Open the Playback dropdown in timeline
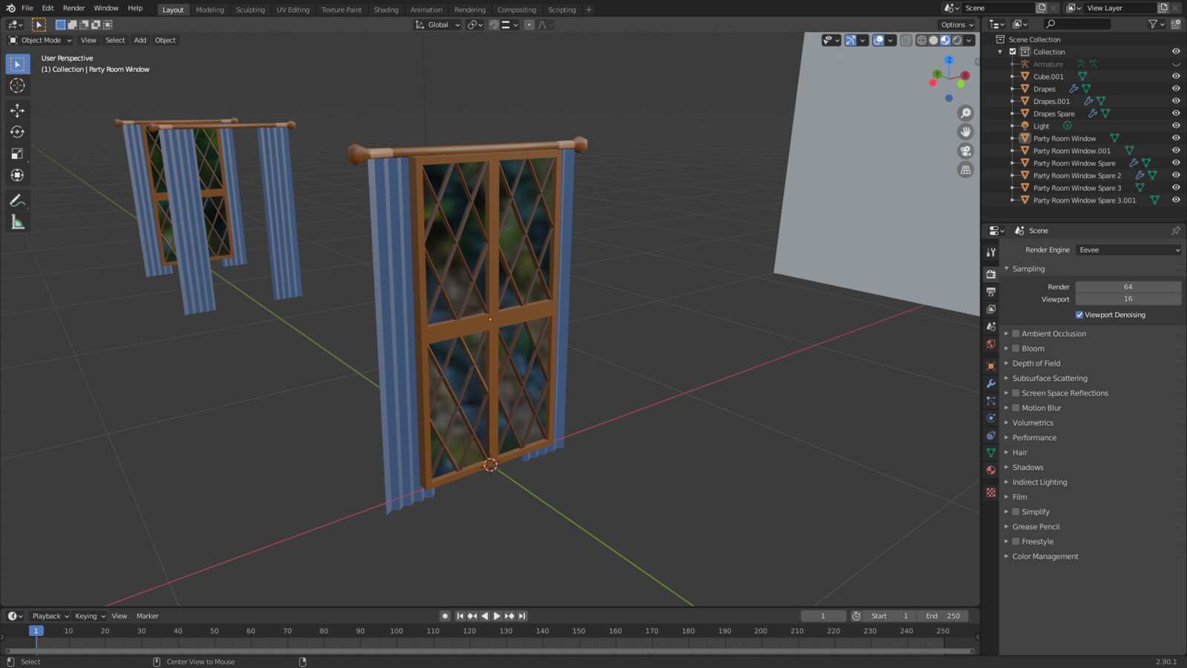The width and height of the screenshot is (1187, 668). [50, 616]
